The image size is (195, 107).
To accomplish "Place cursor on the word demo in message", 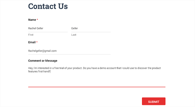I will [103, 68].
